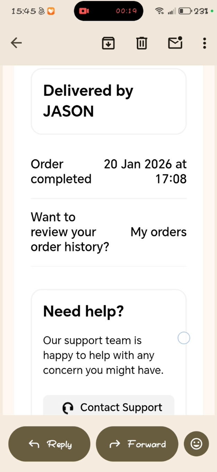Tap the Wi-Fi status icon
The width and height of the screenshot is (217, 472).
(x=159, y=11)
